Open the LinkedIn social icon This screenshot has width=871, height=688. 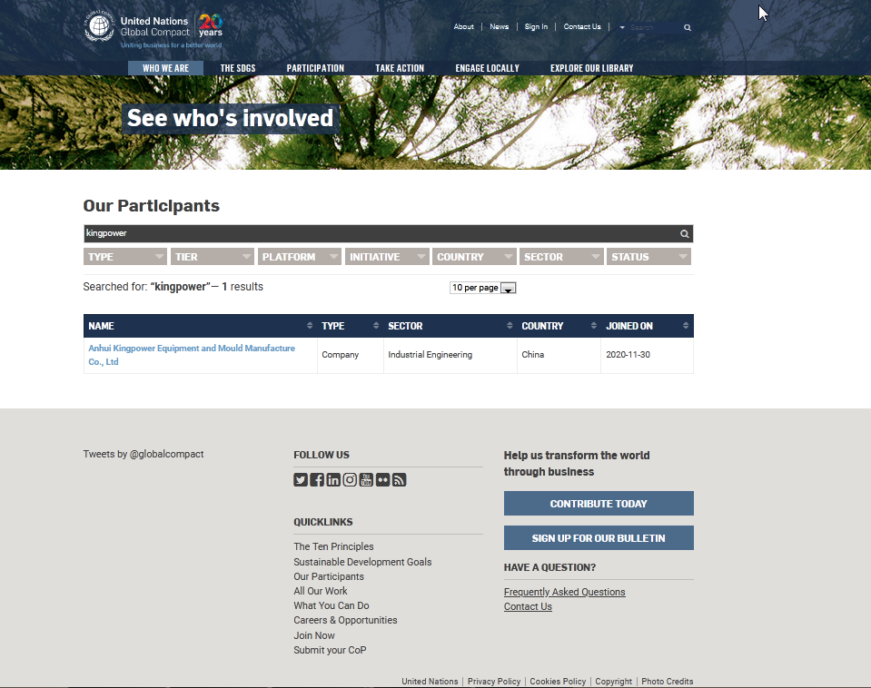click(333, 480)
